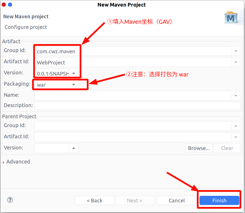
Task: Focus the Artifact Id field containing WebProject
Action: 133,62
